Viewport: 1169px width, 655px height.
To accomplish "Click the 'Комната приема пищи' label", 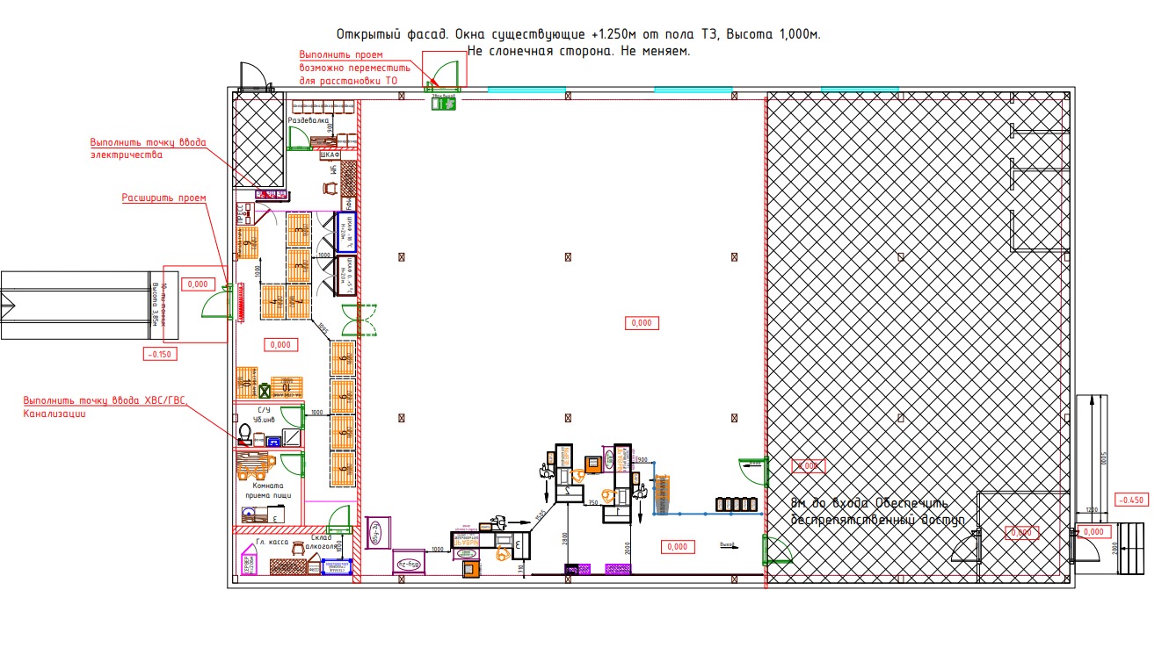I will [x=267, y=491].
